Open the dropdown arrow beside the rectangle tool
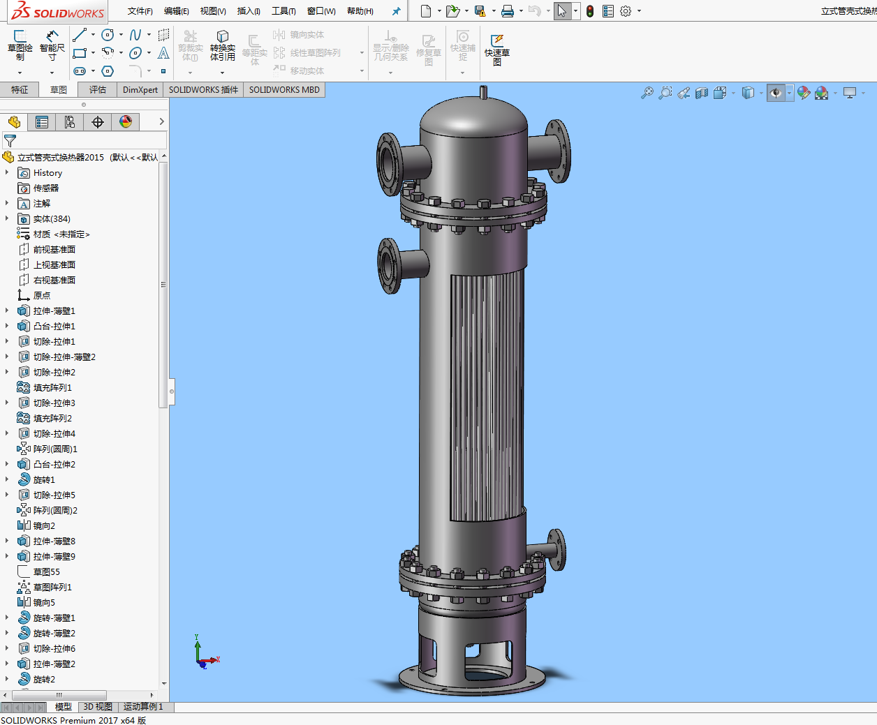 (93, 53)
